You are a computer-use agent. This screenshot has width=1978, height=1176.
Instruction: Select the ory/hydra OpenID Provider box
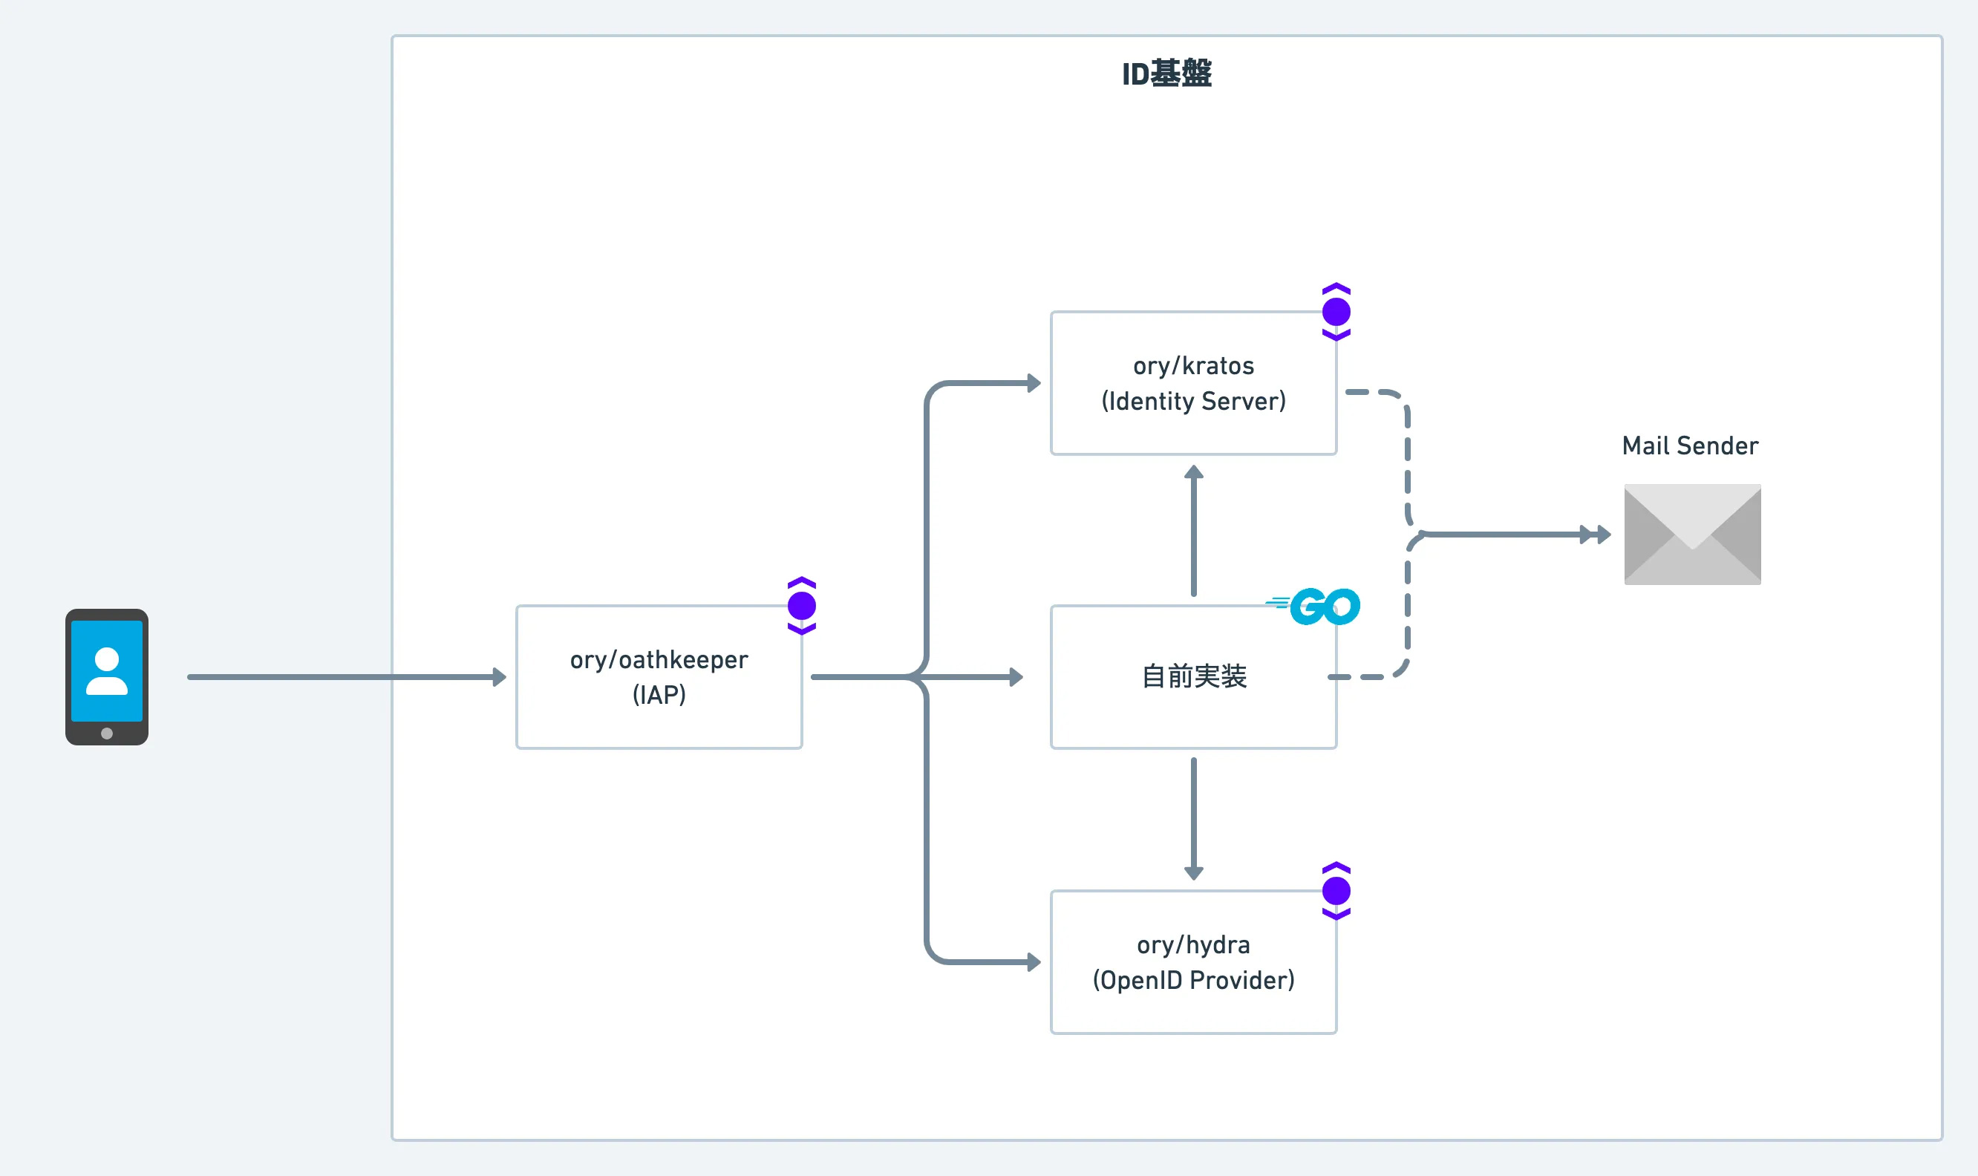coord(1193,962)
